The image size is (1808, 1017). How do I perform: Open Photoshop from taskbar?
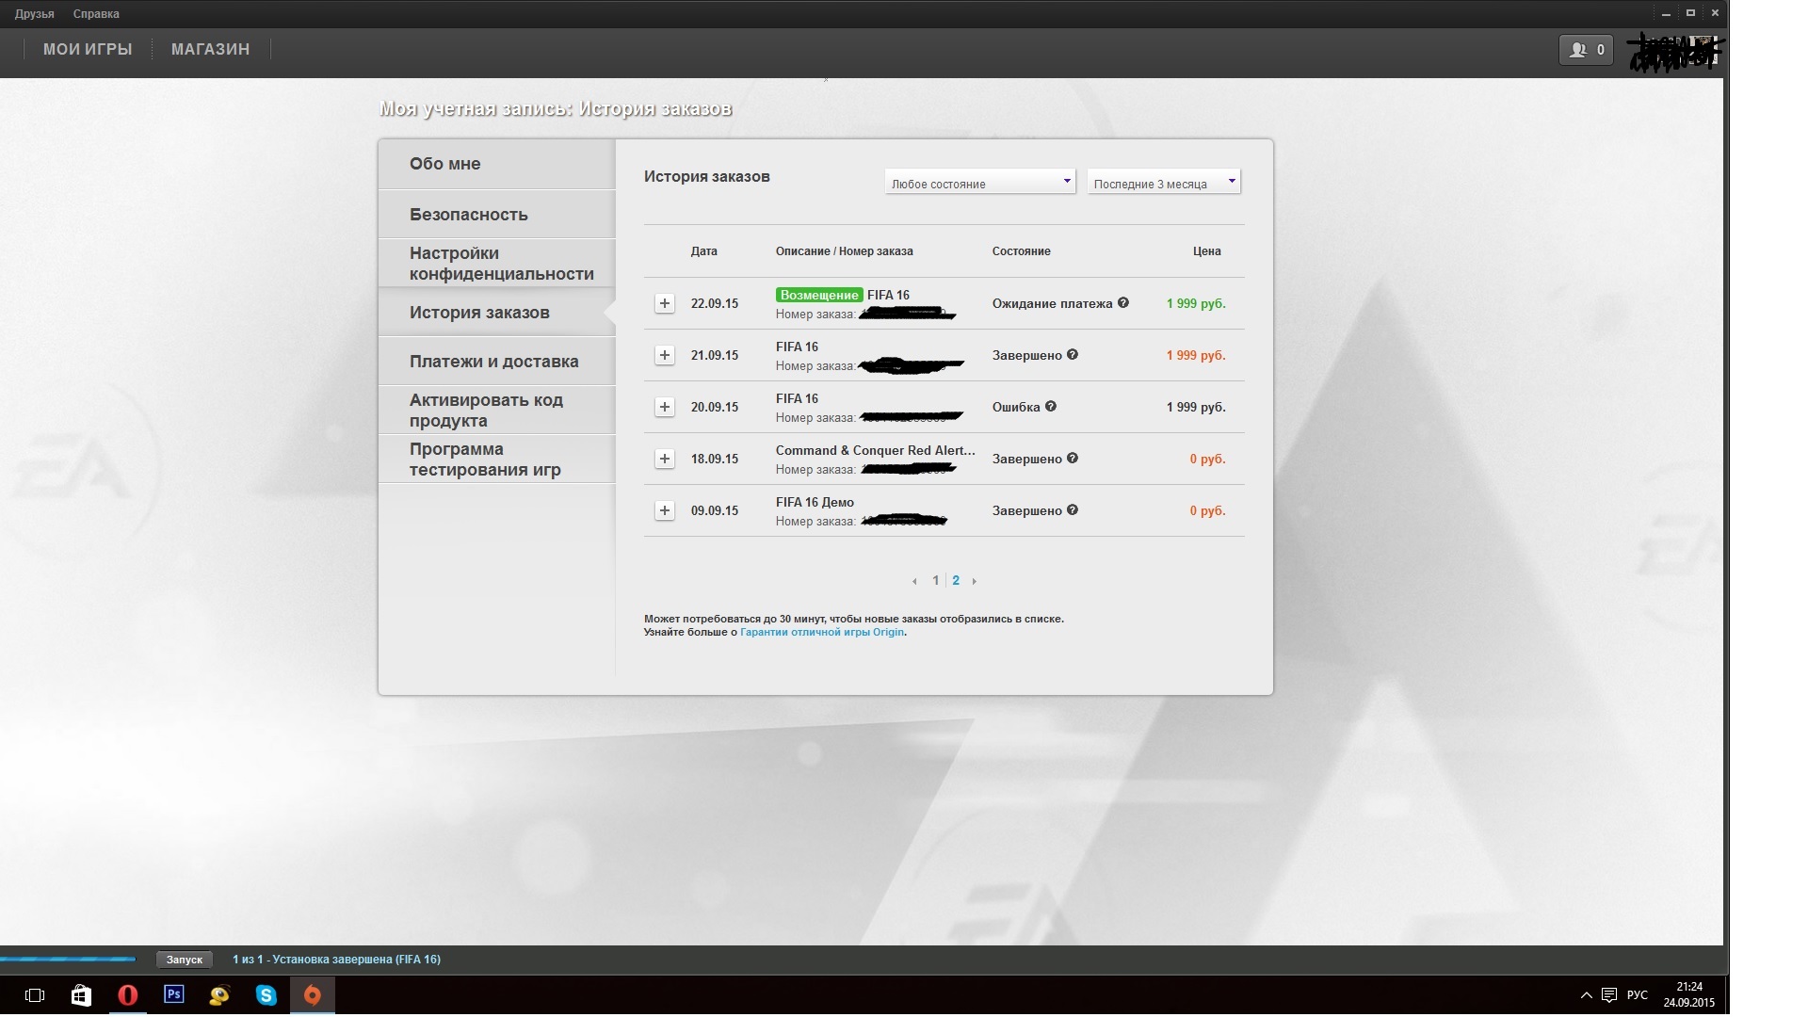point(173,994)
